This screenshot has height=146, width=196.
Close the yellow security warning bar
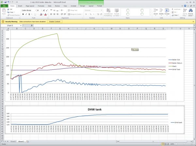pyautogui.click(x=193, y=22)
